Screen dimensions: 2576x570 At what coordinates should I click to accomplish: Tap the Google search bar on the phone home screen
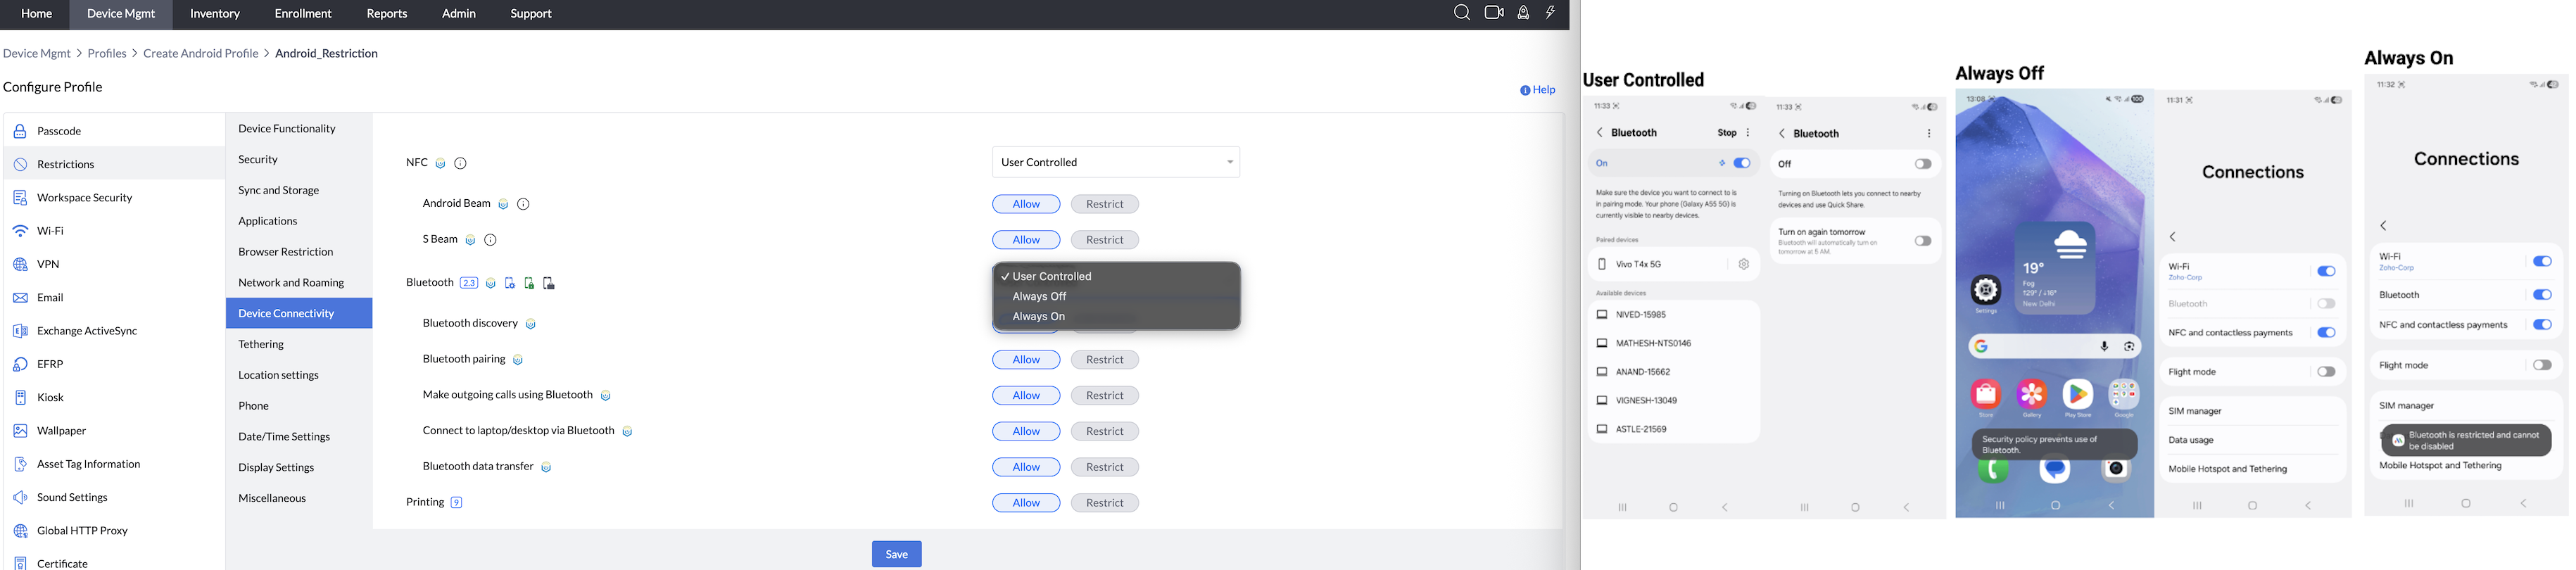pos(2055,346)
